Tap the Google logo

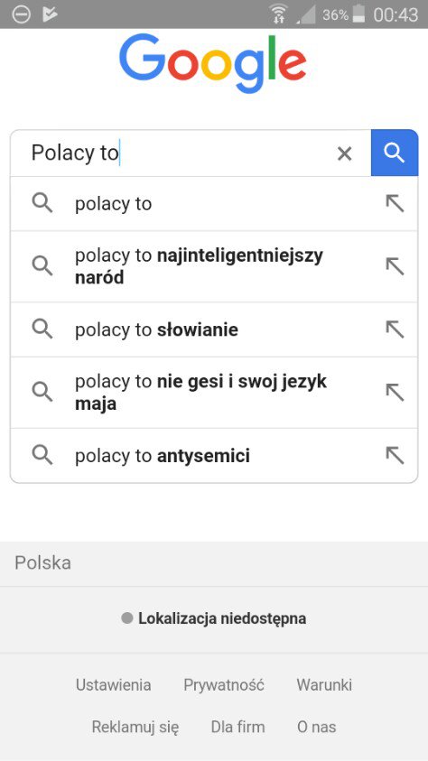(213, 63)
